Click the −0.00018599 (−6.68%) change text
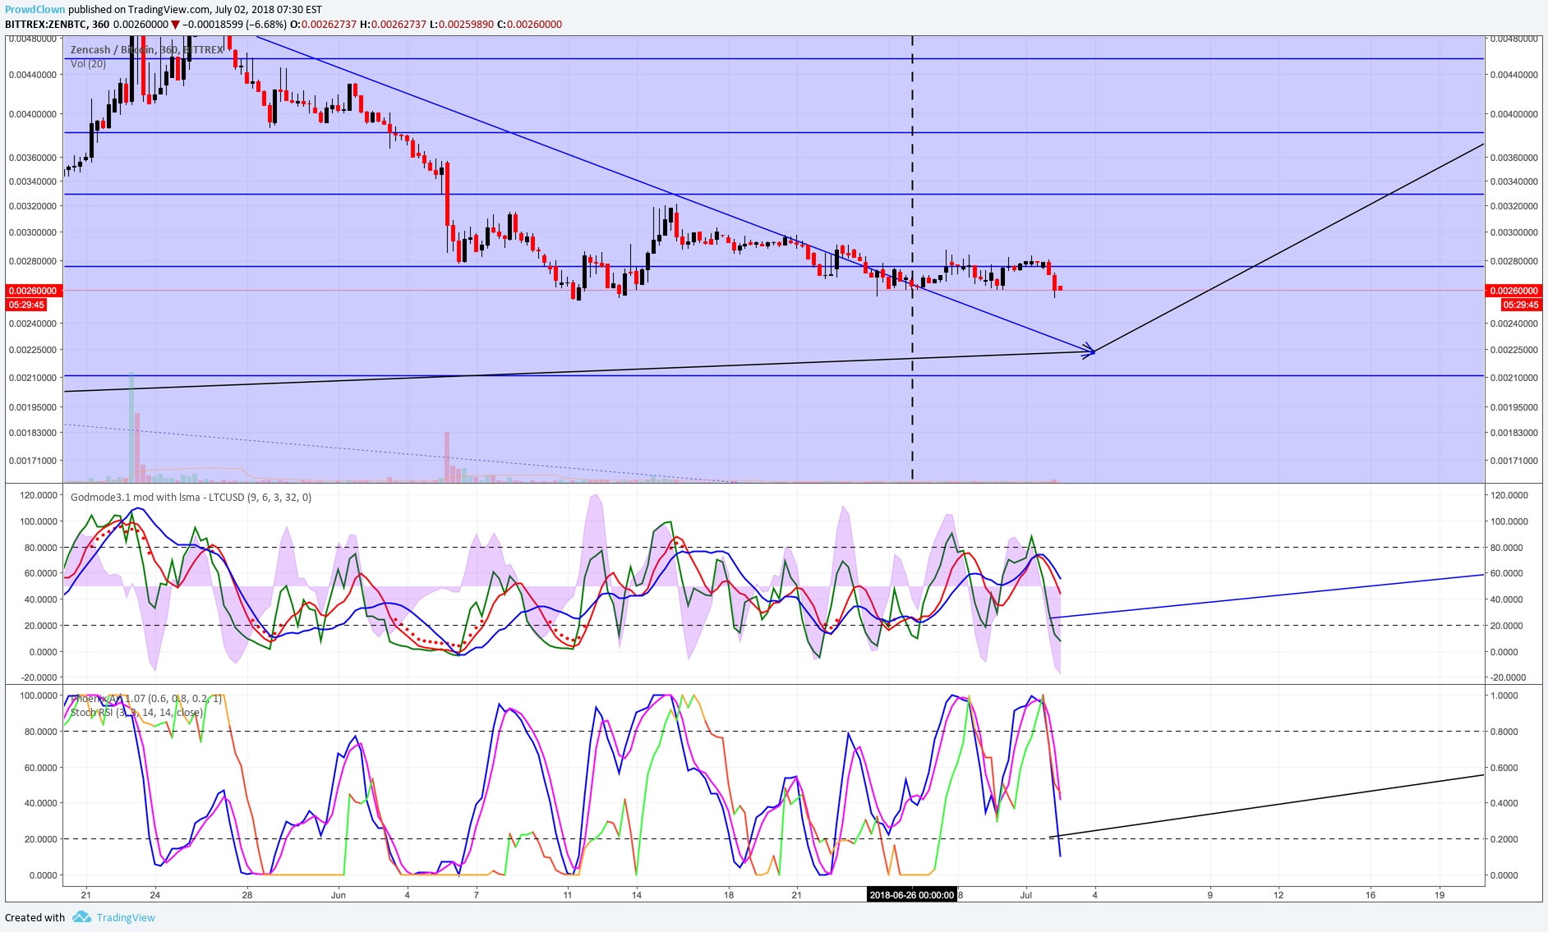The height and width of the screenshot is (932, 1548). coord(234,25)
